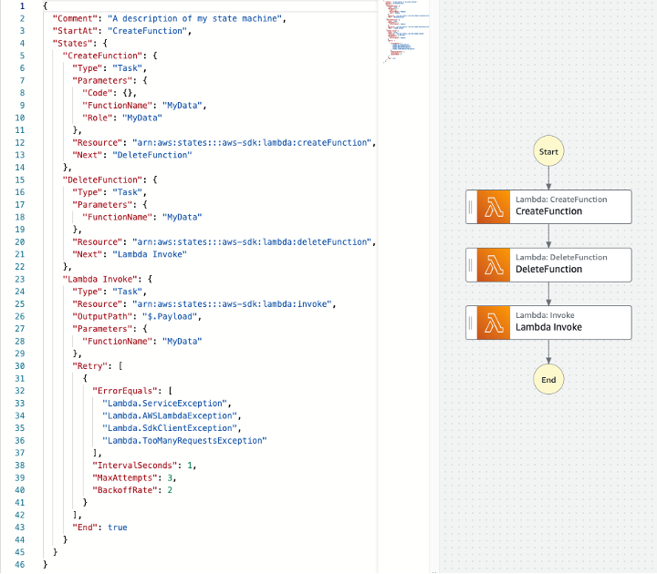Click the createFunction resource ARN string
This screenshot has width=657, height=574.
click(x=252, y=143)
